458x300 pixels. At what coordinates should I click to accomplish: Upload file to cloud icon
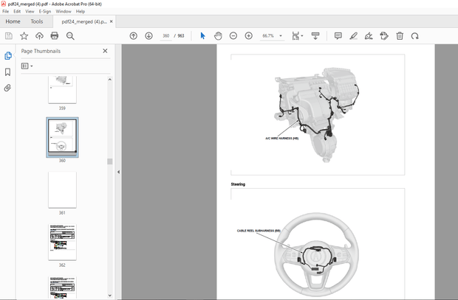[x=39, y=36]
